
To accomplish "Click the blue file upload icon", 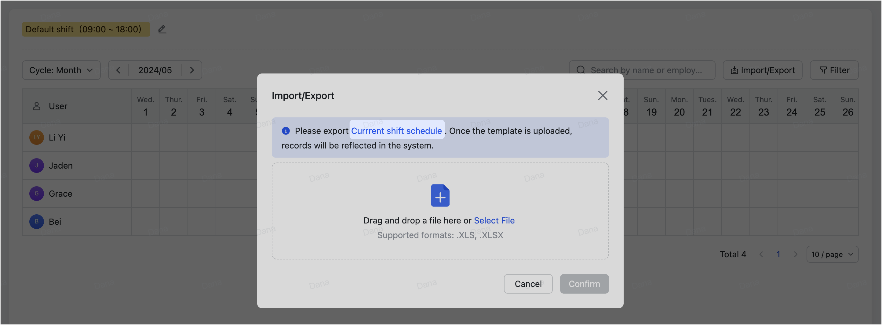I will [440, 195].
